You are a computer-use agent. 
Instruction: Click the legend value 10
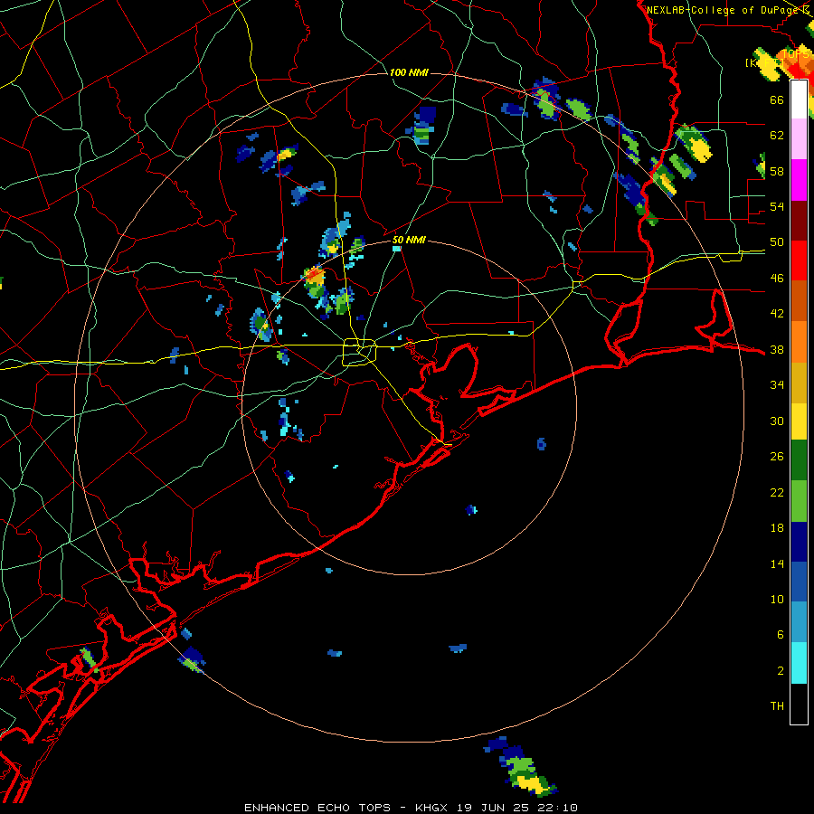click(777, 600)
